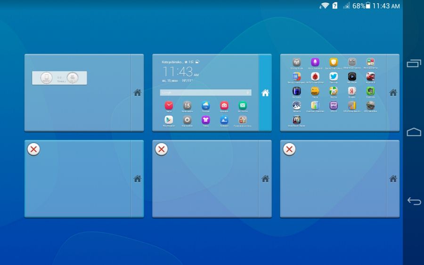Tap the battery indicator in status bar

[368, 6]
